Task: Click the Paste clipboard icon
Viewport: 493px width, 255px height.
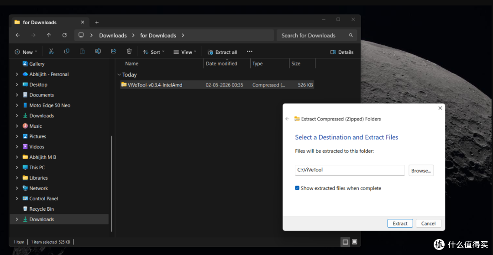Action: click(82, 52)
